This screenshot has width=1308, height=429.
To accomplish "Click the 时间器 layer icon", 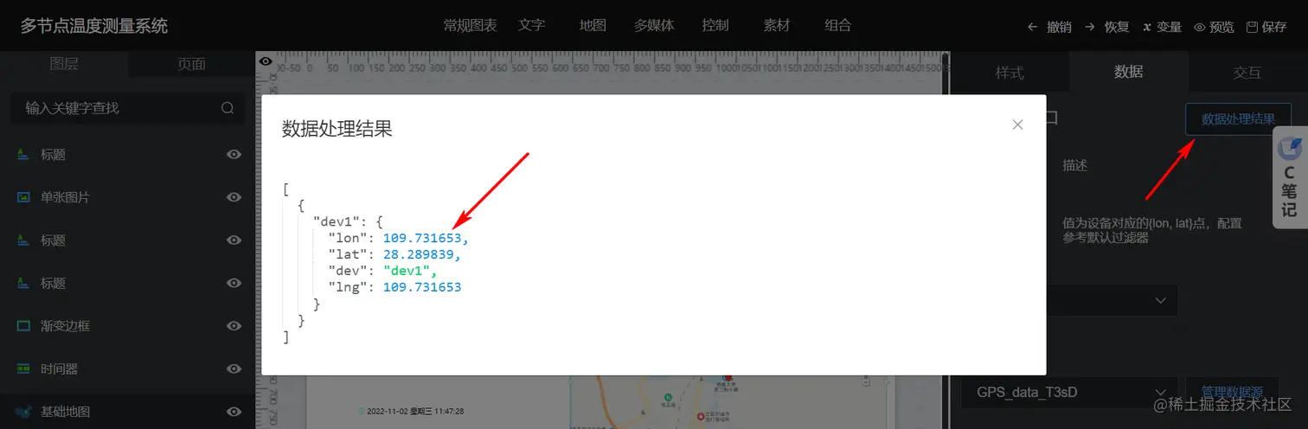I will pos(23,368).
